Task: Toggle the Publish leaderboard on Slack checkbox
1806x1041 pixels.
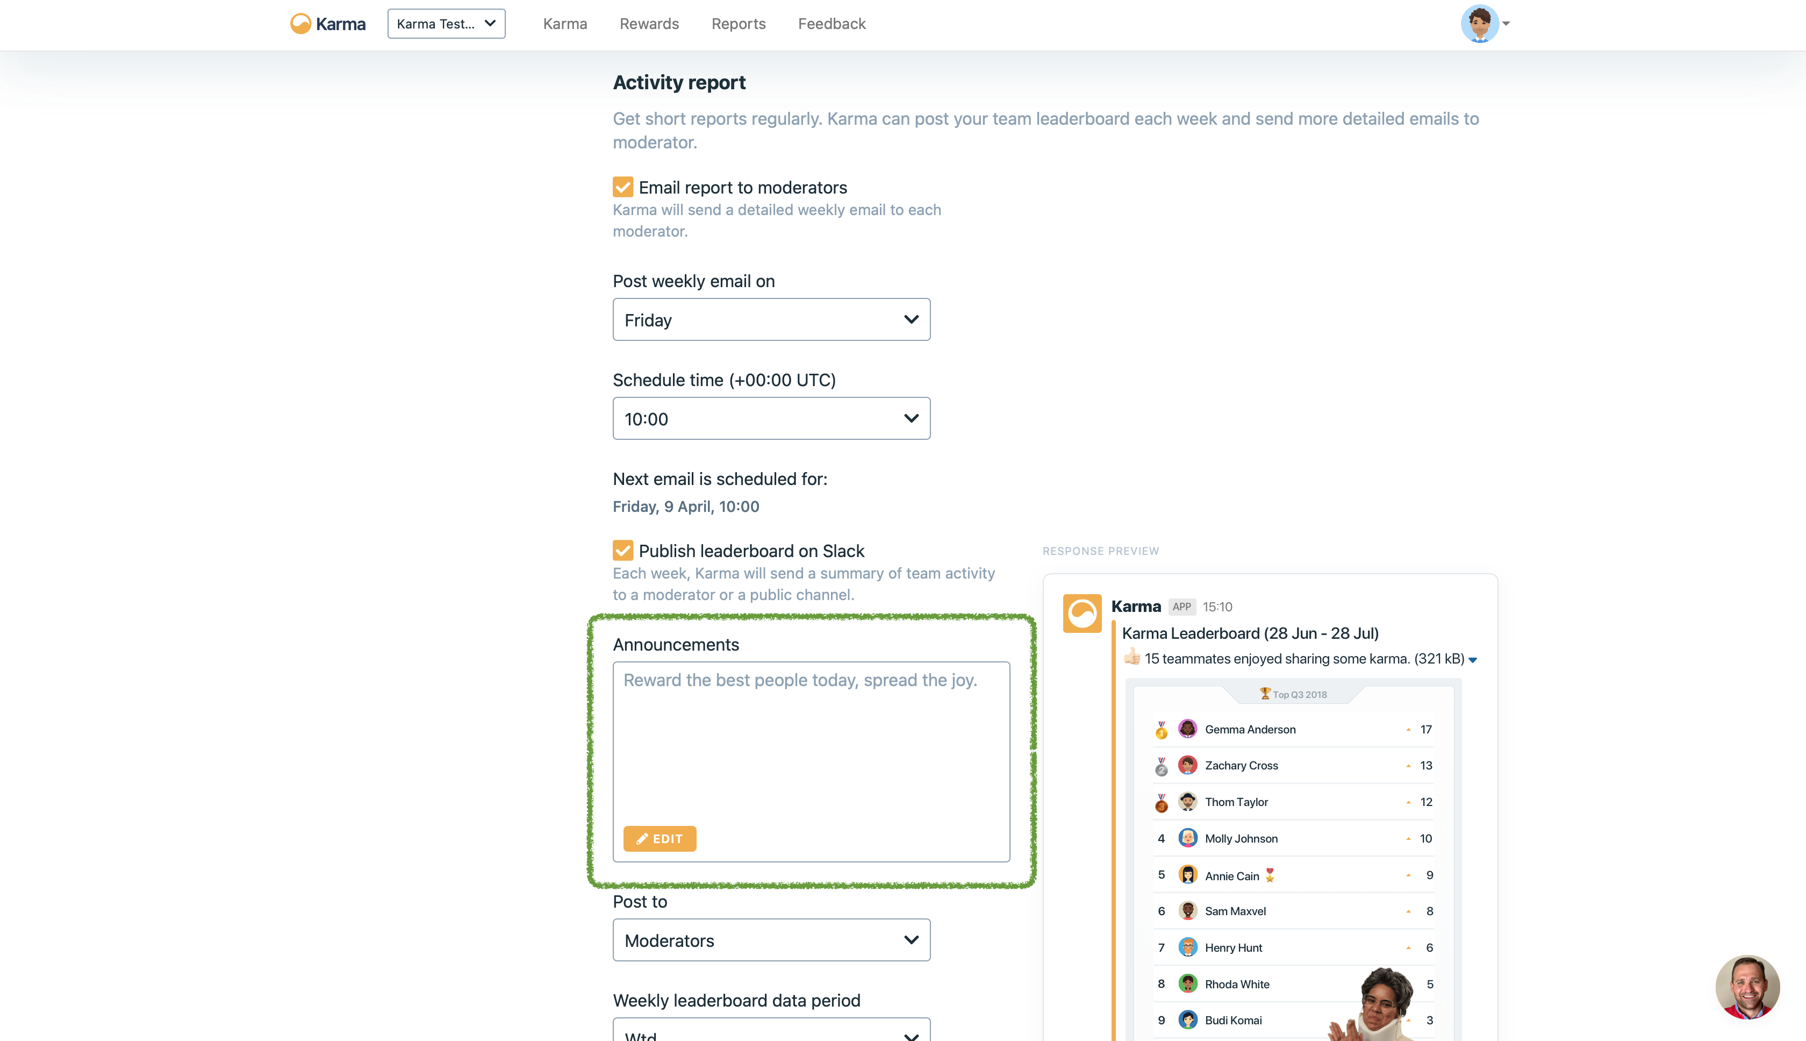Action: (622, 551)
